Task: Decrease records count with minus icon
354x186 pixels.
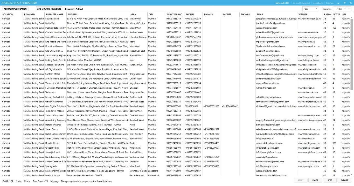Action: click(349, 9)
